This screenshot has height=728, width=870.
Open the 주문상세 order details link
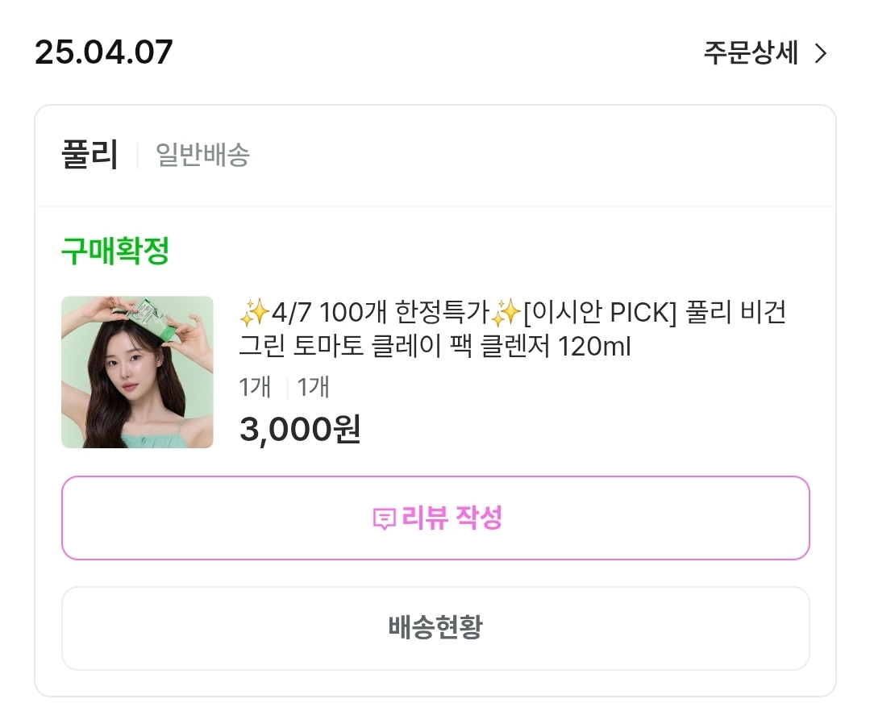(x=750, y=53)
